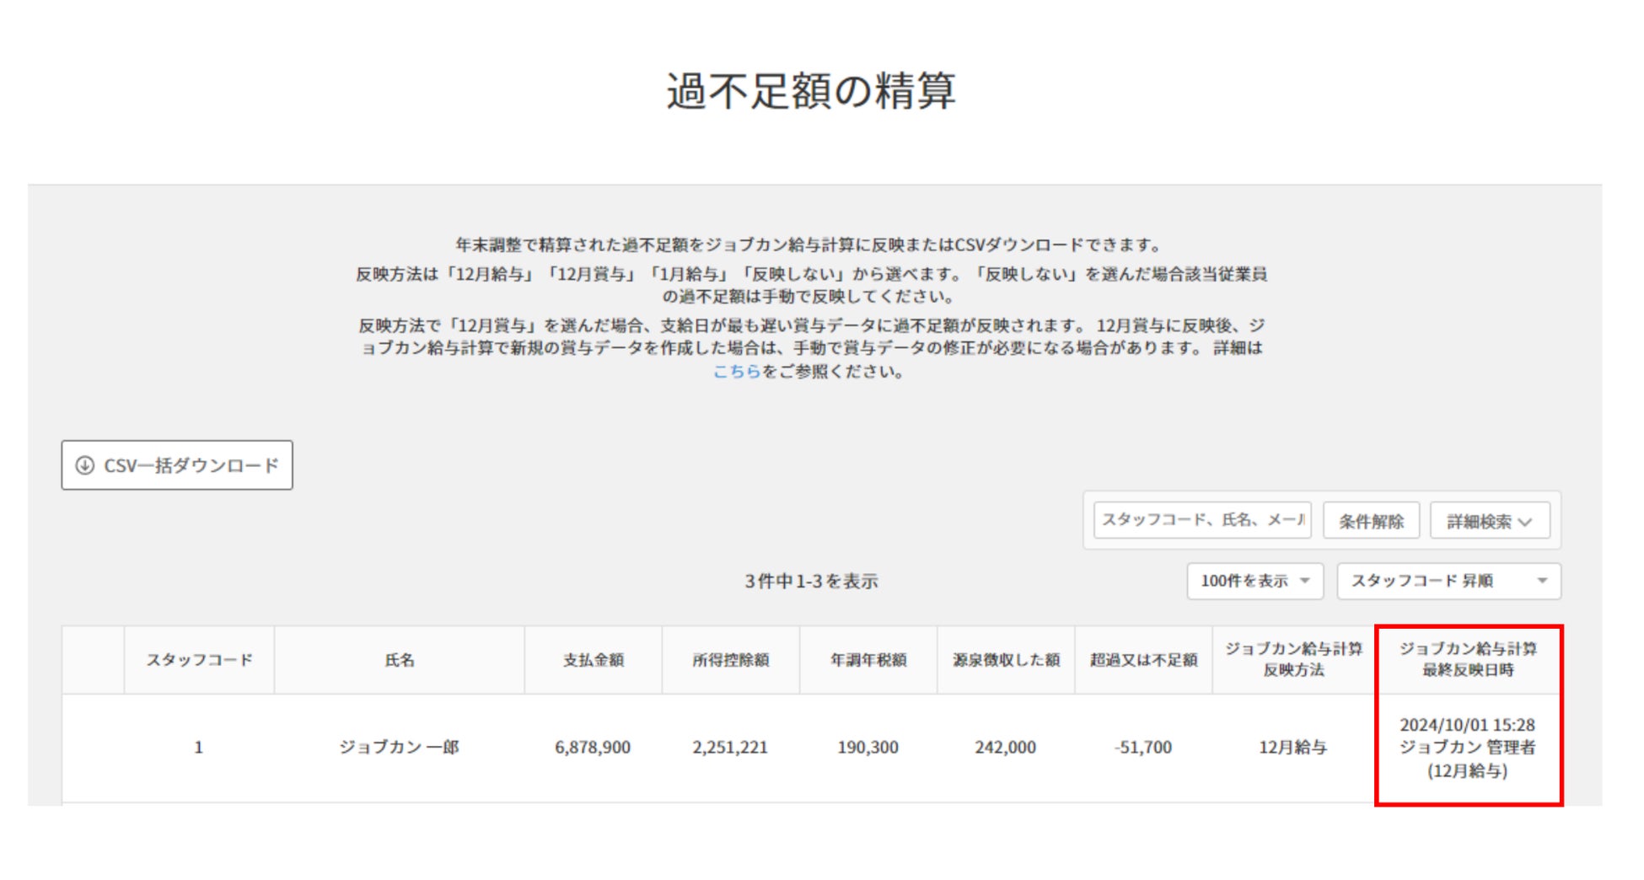Click the 242,000 withheld amount cell
Image resolution: width=1644 pixels, height=880 pixels.
[1005, 748]
